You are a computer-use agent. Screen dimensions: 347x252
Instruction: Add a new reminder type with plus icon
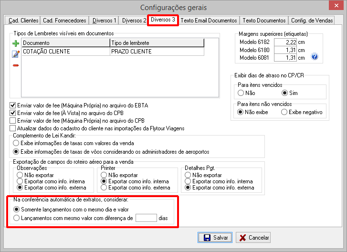click(x=16, y=43)
